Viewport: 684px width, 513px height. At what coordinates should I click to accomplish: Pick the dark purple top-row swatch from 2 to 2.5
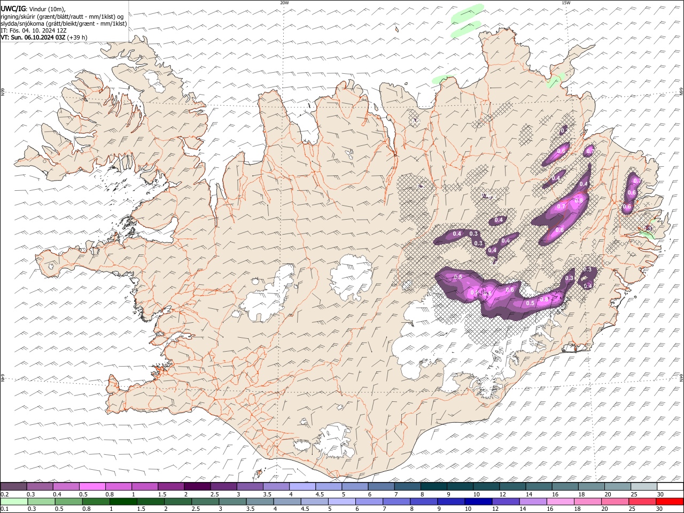197,487
